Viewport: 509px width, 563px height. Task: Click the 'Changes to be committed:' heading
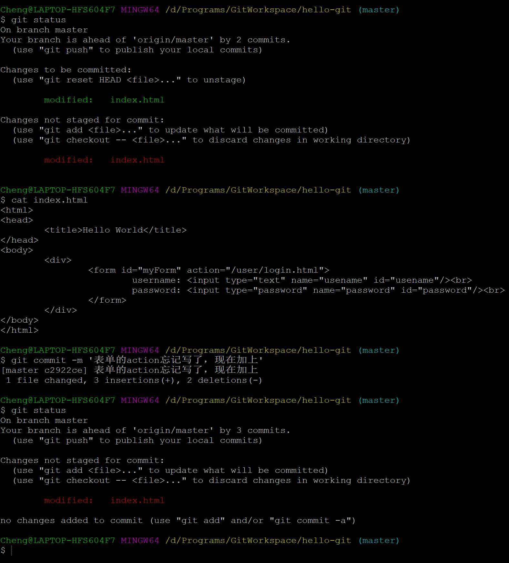tap(66, 70)
